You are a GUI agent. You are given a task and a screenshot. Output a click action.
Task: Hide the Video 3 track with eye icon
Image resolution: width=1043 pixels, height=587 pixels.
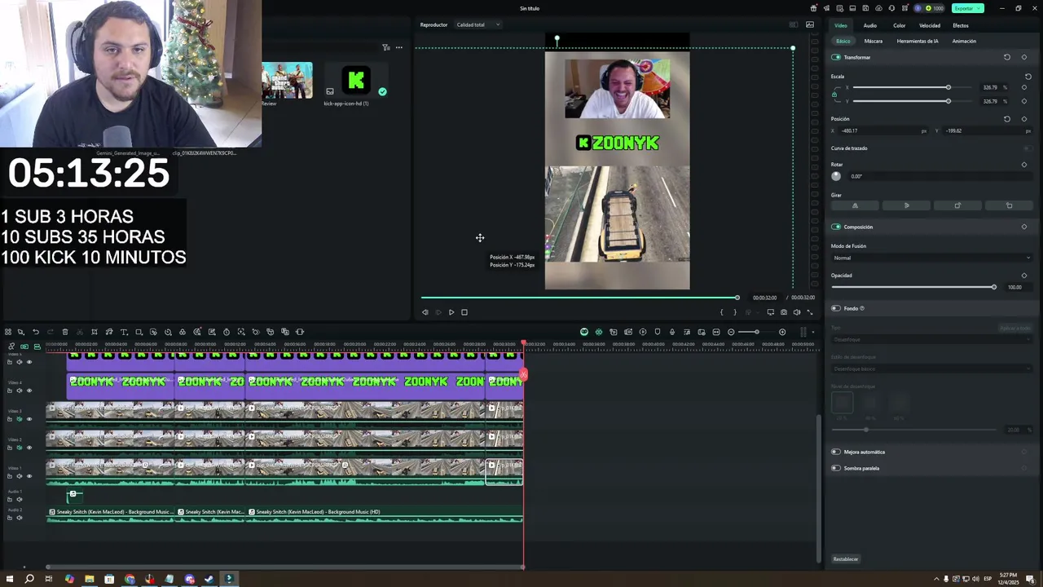point(29,419)
